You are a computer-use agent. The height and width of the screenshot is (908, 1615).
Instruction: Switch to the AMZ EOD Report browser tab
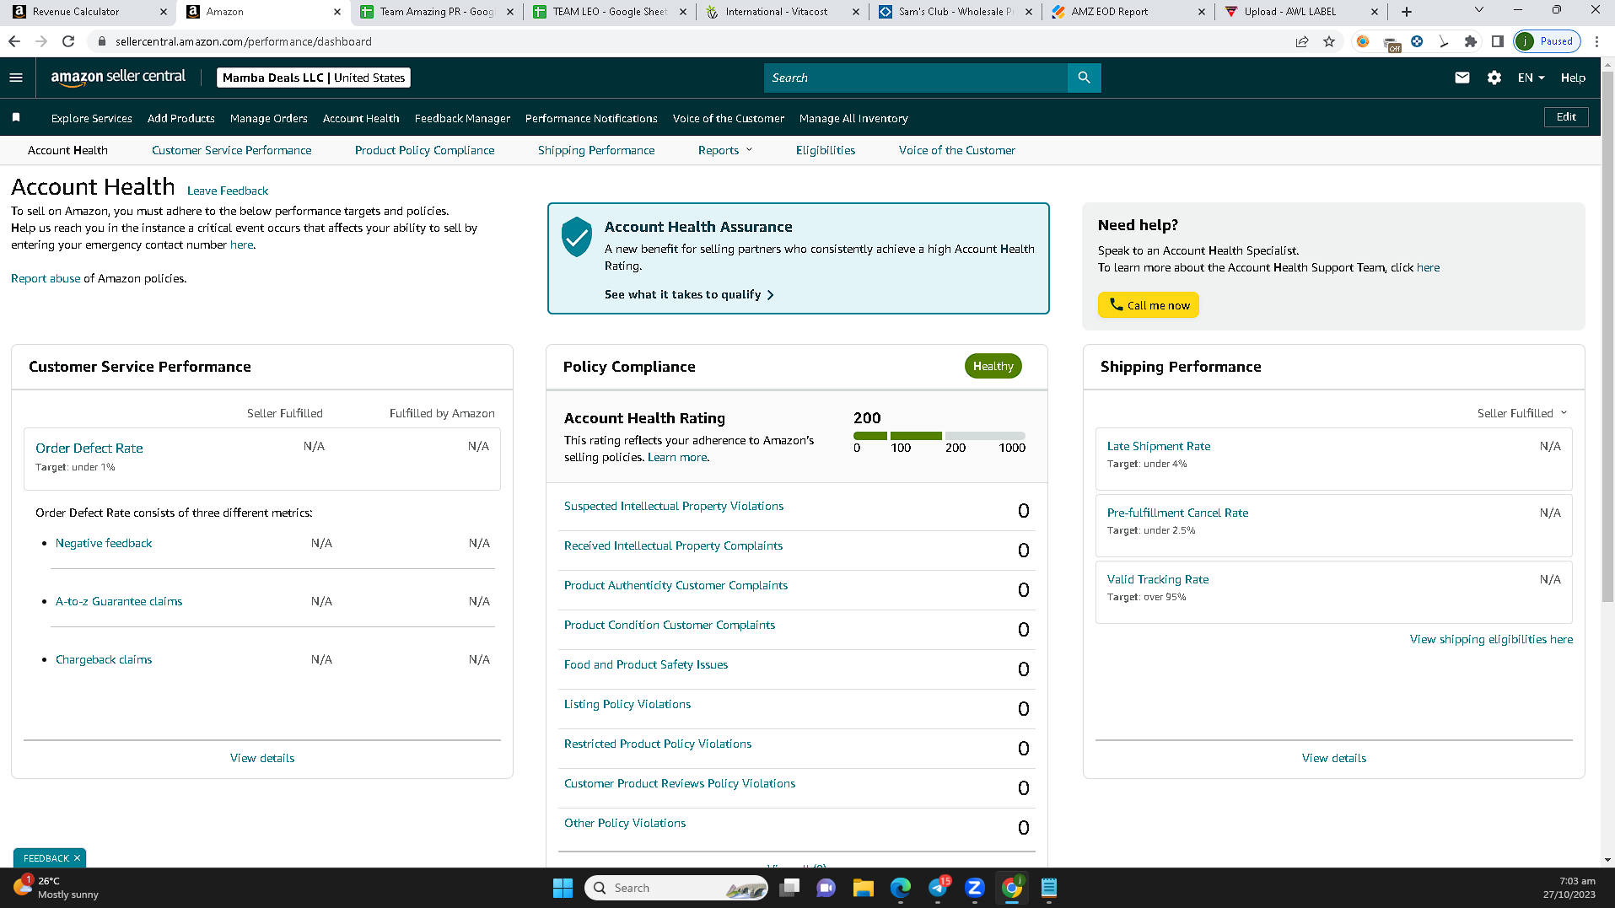1128,12
